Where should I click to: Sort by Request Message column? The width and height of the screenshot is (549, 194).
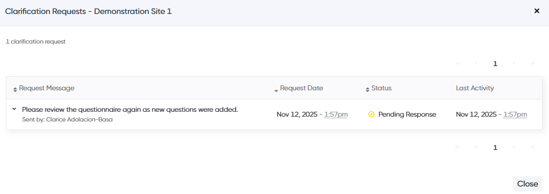(44, 88)
